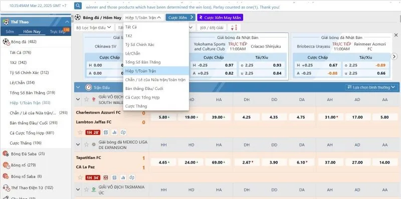Open the Lựa chọn bình thường dropdown

coord(371,87)
